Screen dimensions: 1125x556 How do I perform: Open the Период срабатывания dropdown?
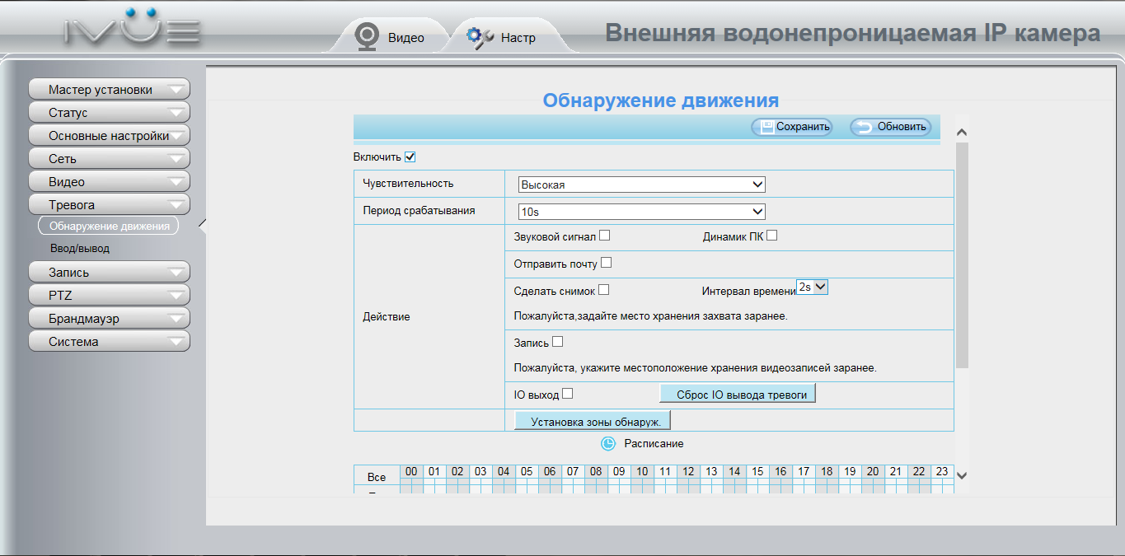pos(642,212)
